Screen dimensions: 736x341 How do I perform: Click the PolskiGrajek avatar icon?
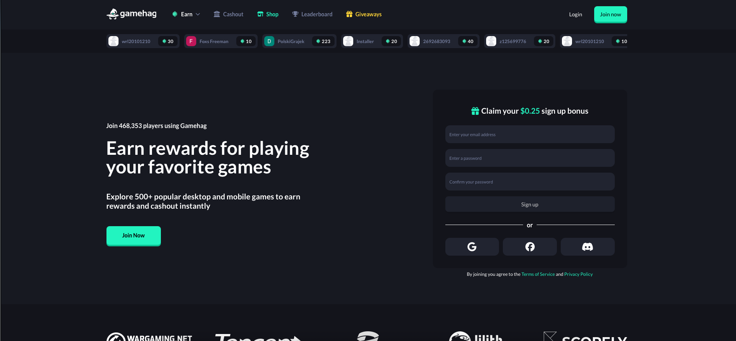coord(269,41)
